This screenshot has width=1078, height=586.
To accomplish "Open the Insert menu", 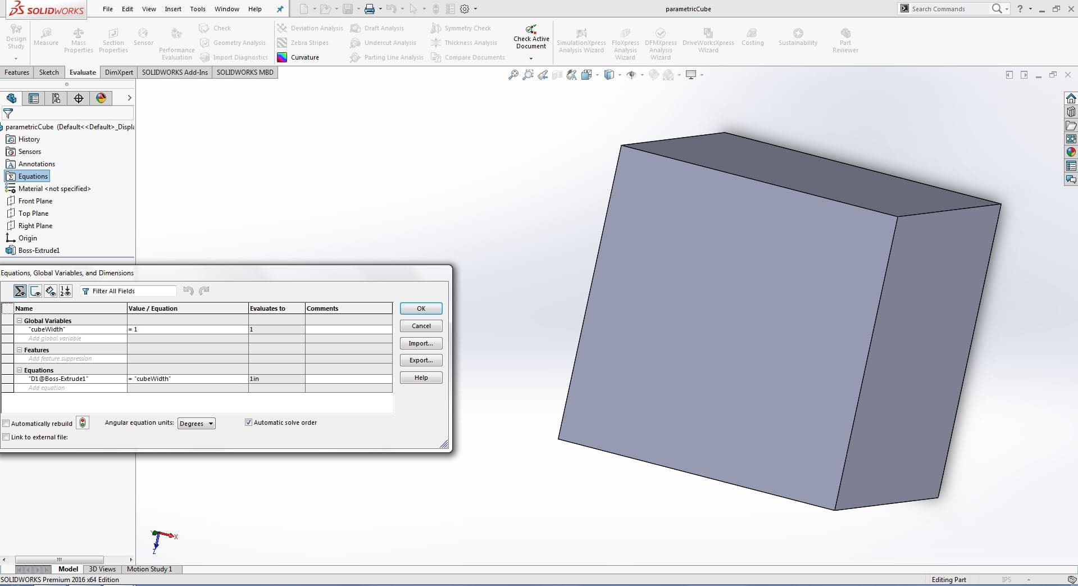I will pos(173,9).
